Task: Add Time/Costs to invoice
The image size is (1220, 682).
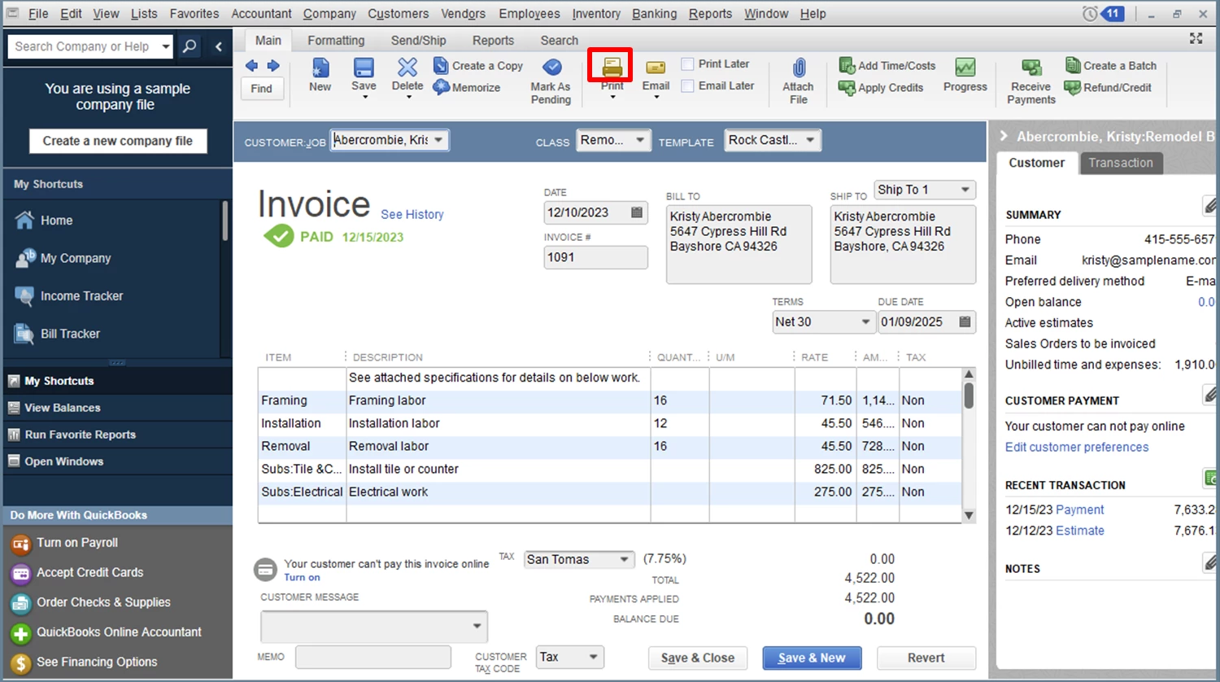Action: [887, 66]
